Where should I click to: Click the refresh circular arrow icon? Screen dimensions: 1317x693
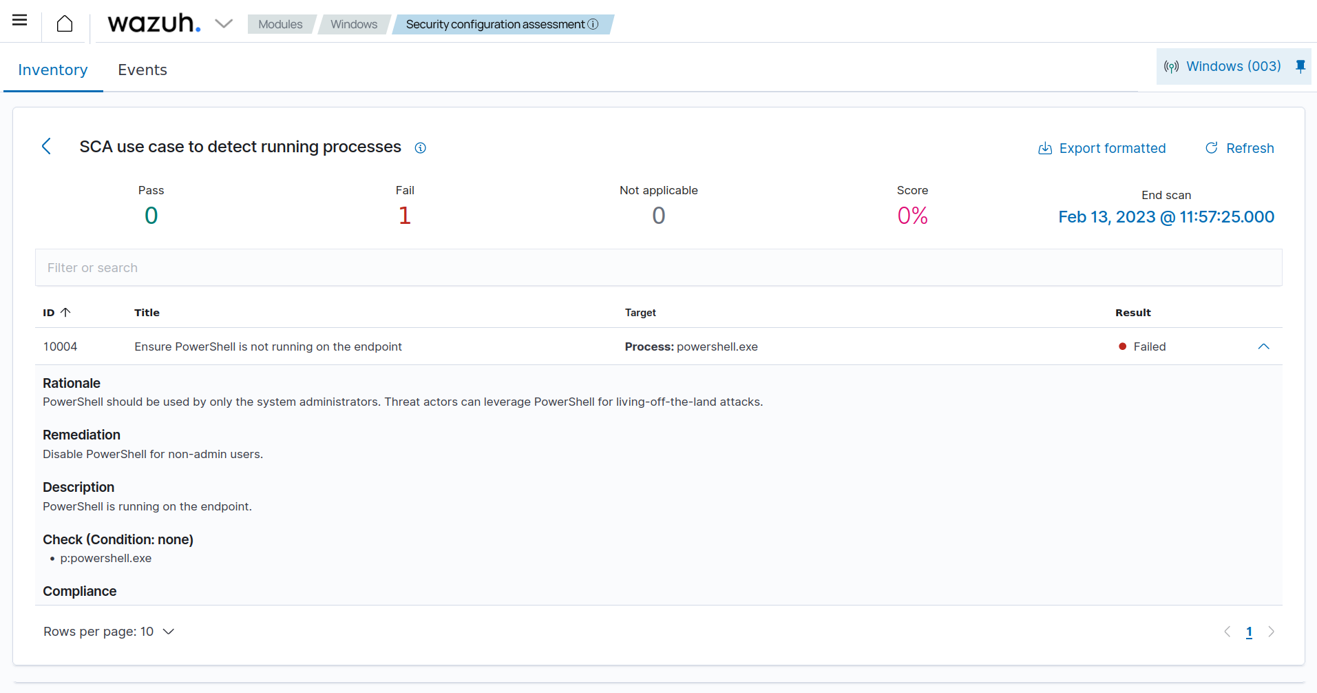pos(1212,148)
